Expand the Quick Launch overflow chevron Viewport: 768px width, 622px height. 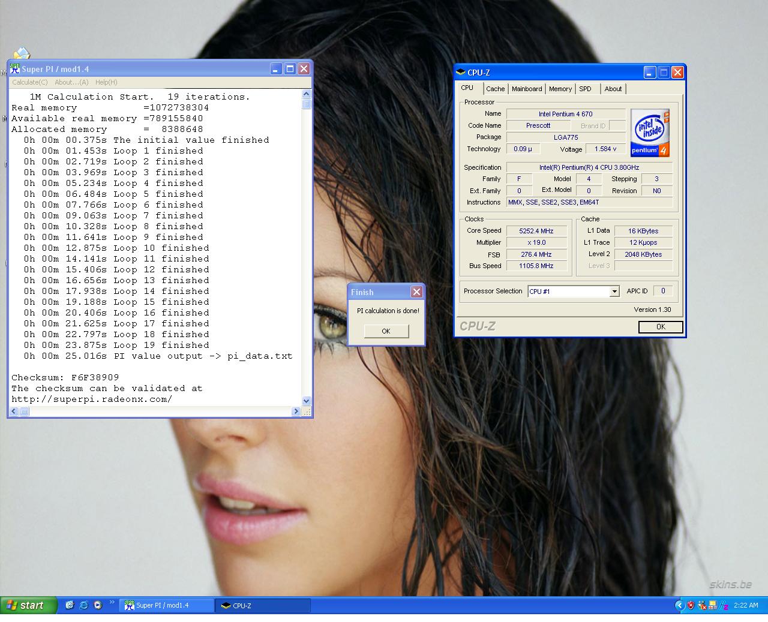[x=111, y=602]
